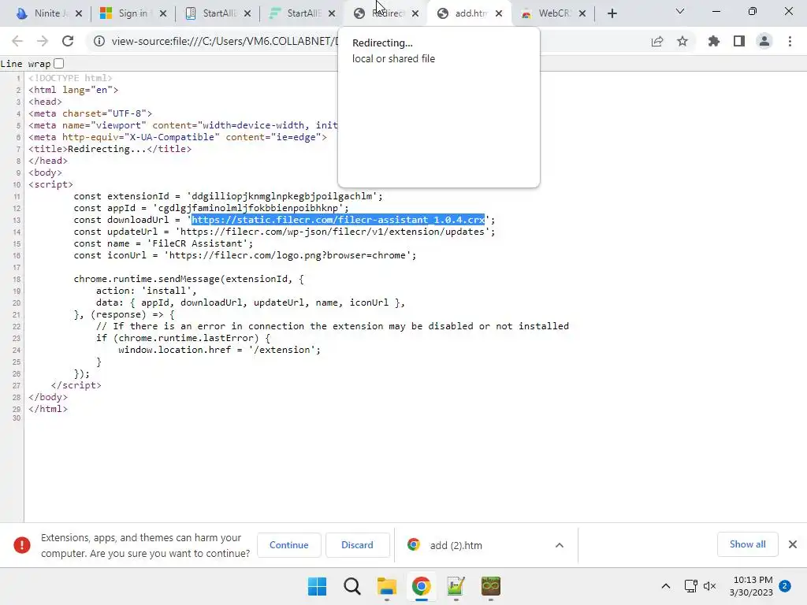This screenshot has height=605, width=807.
Task: Go forward to next page
Action: pos(43,41)
